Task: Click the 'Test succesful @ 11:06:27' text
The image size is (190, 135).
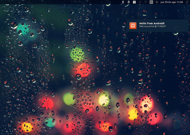Action: (x=153, y=26)
